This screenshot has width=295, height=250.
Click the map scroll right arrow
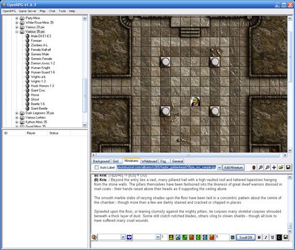(x=285, y=155)
